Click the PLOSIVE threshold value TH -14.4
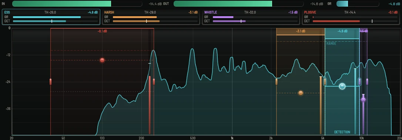 click(350, 12)
